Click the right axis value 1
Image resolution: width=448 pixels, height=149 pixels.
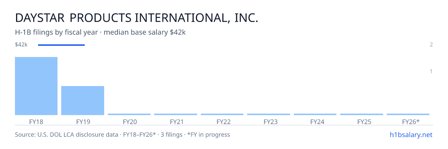tap(431, 71)
